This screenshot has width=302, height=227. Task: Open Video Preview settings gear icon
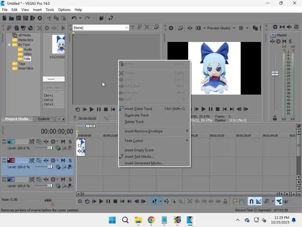pyautogui.click(x=171, y=28)
